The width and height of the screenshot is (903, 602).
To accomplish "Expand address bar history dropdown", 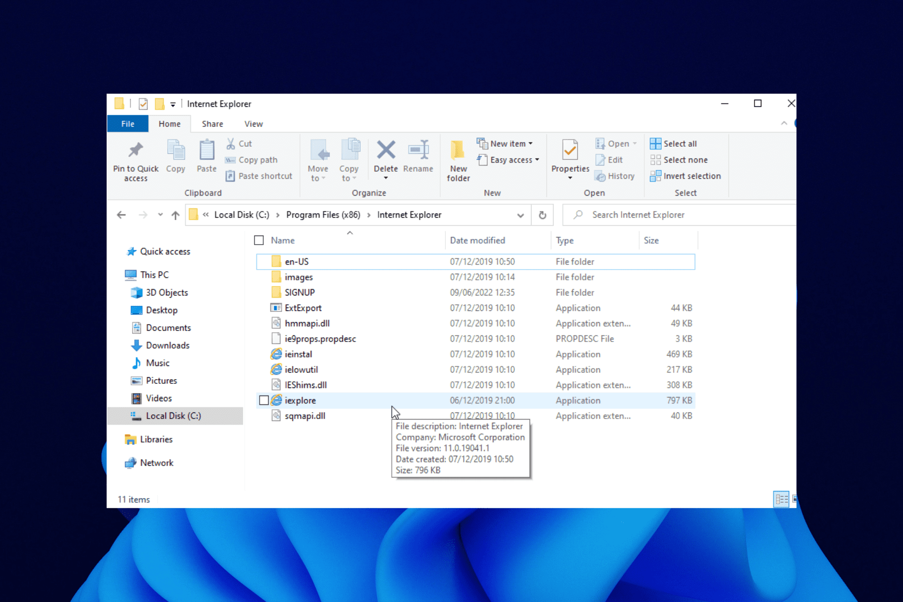I will coord(520,215).
